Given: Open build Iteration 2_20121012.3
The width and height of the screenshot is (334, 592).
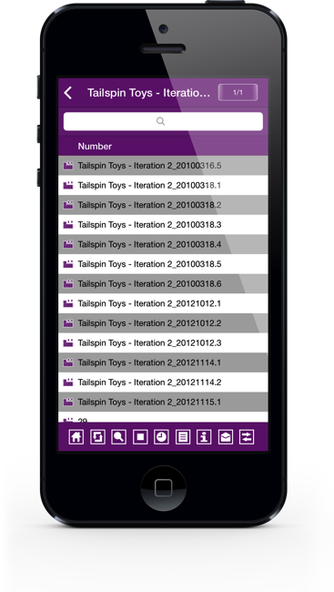Looking at the screenshot, I should (163, 342).
